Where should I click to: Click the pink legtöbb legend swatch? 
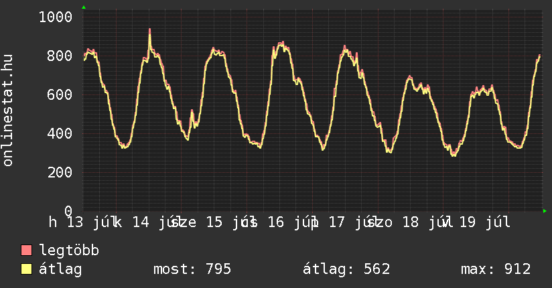click(x=26, y=250)
